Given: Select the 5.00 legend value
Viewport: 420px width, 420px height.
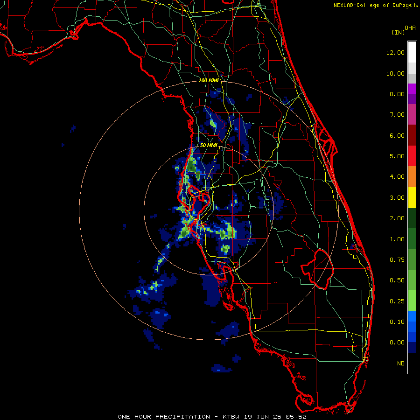Looking at the screenshot, I should pyautogui.click(x=397, y=156).
